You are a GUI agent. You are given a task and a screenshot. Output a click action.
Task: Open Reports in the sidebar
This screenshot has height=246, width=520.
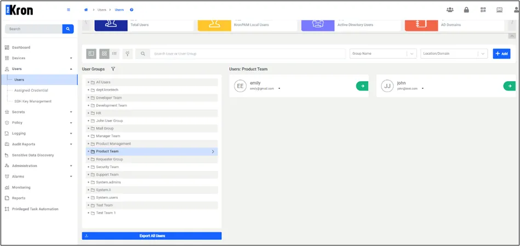[19, 198]
